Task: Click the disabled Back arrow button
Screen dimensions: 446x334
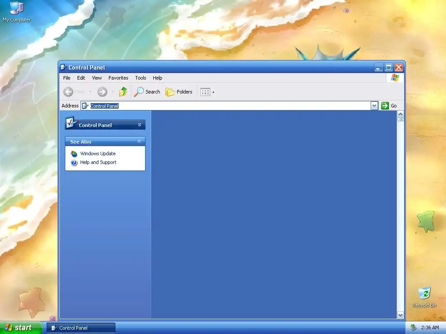Action: [68, 92]
